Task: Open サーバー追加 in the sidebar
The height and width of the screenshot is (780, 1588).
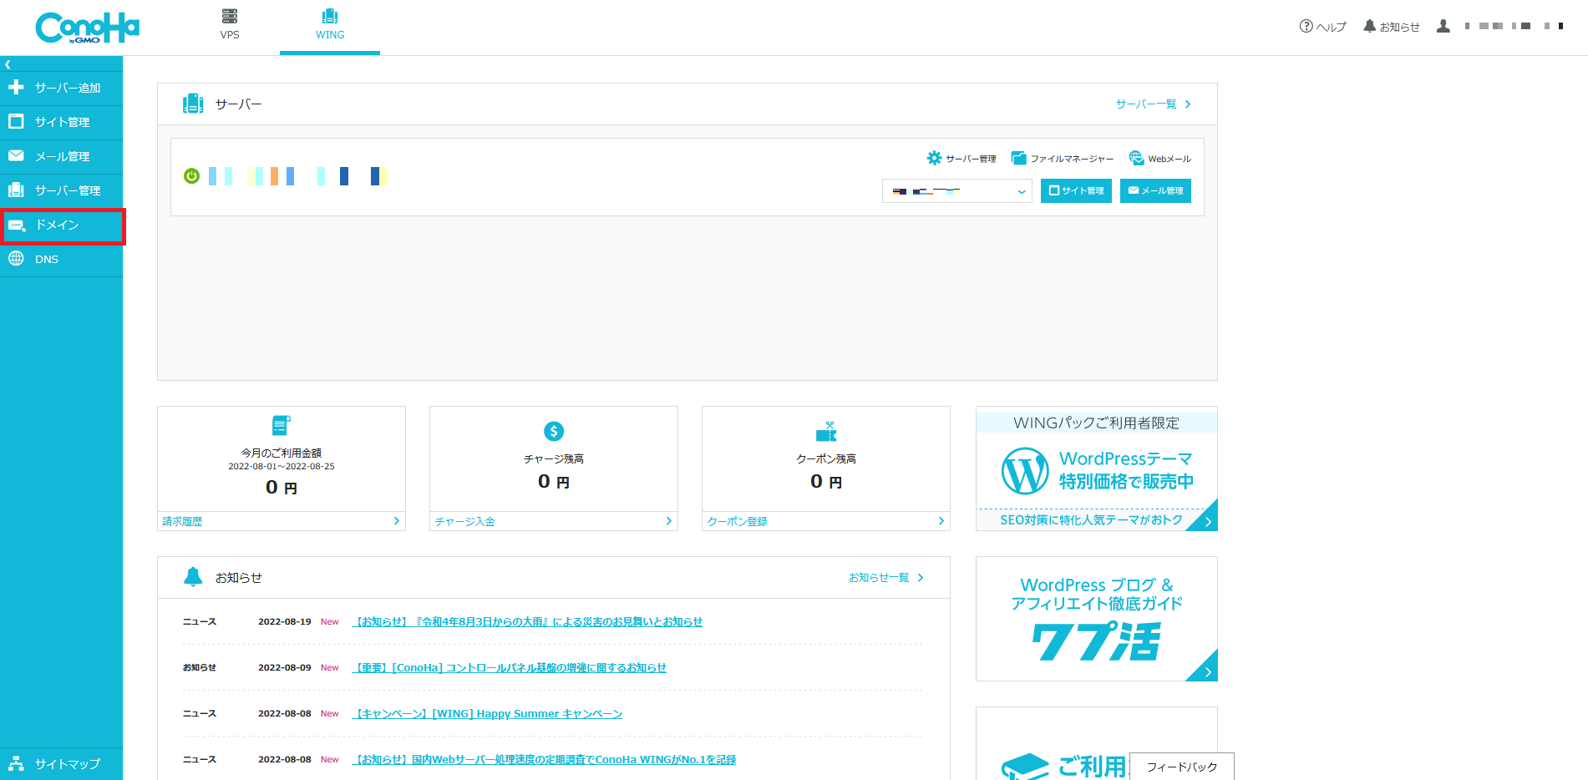Action: 61,88
